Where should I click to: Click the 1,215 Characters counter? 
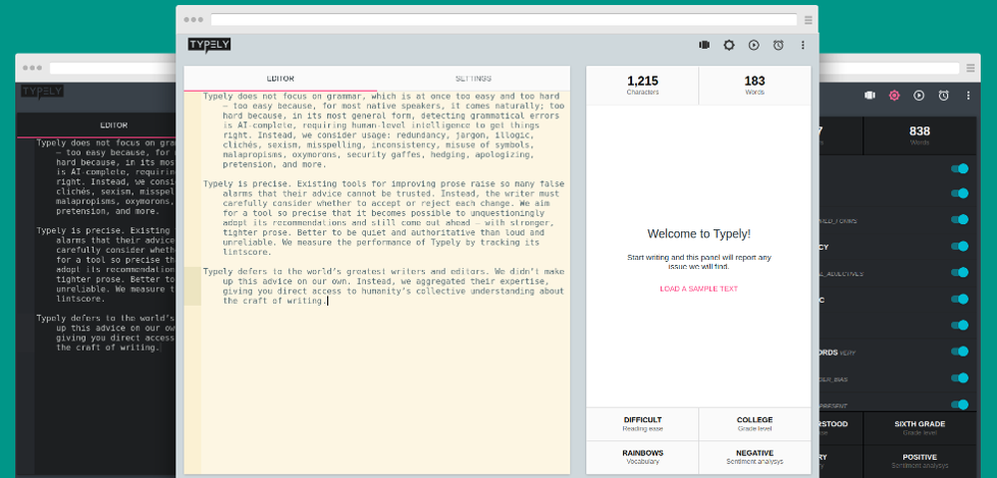[642, 85]
